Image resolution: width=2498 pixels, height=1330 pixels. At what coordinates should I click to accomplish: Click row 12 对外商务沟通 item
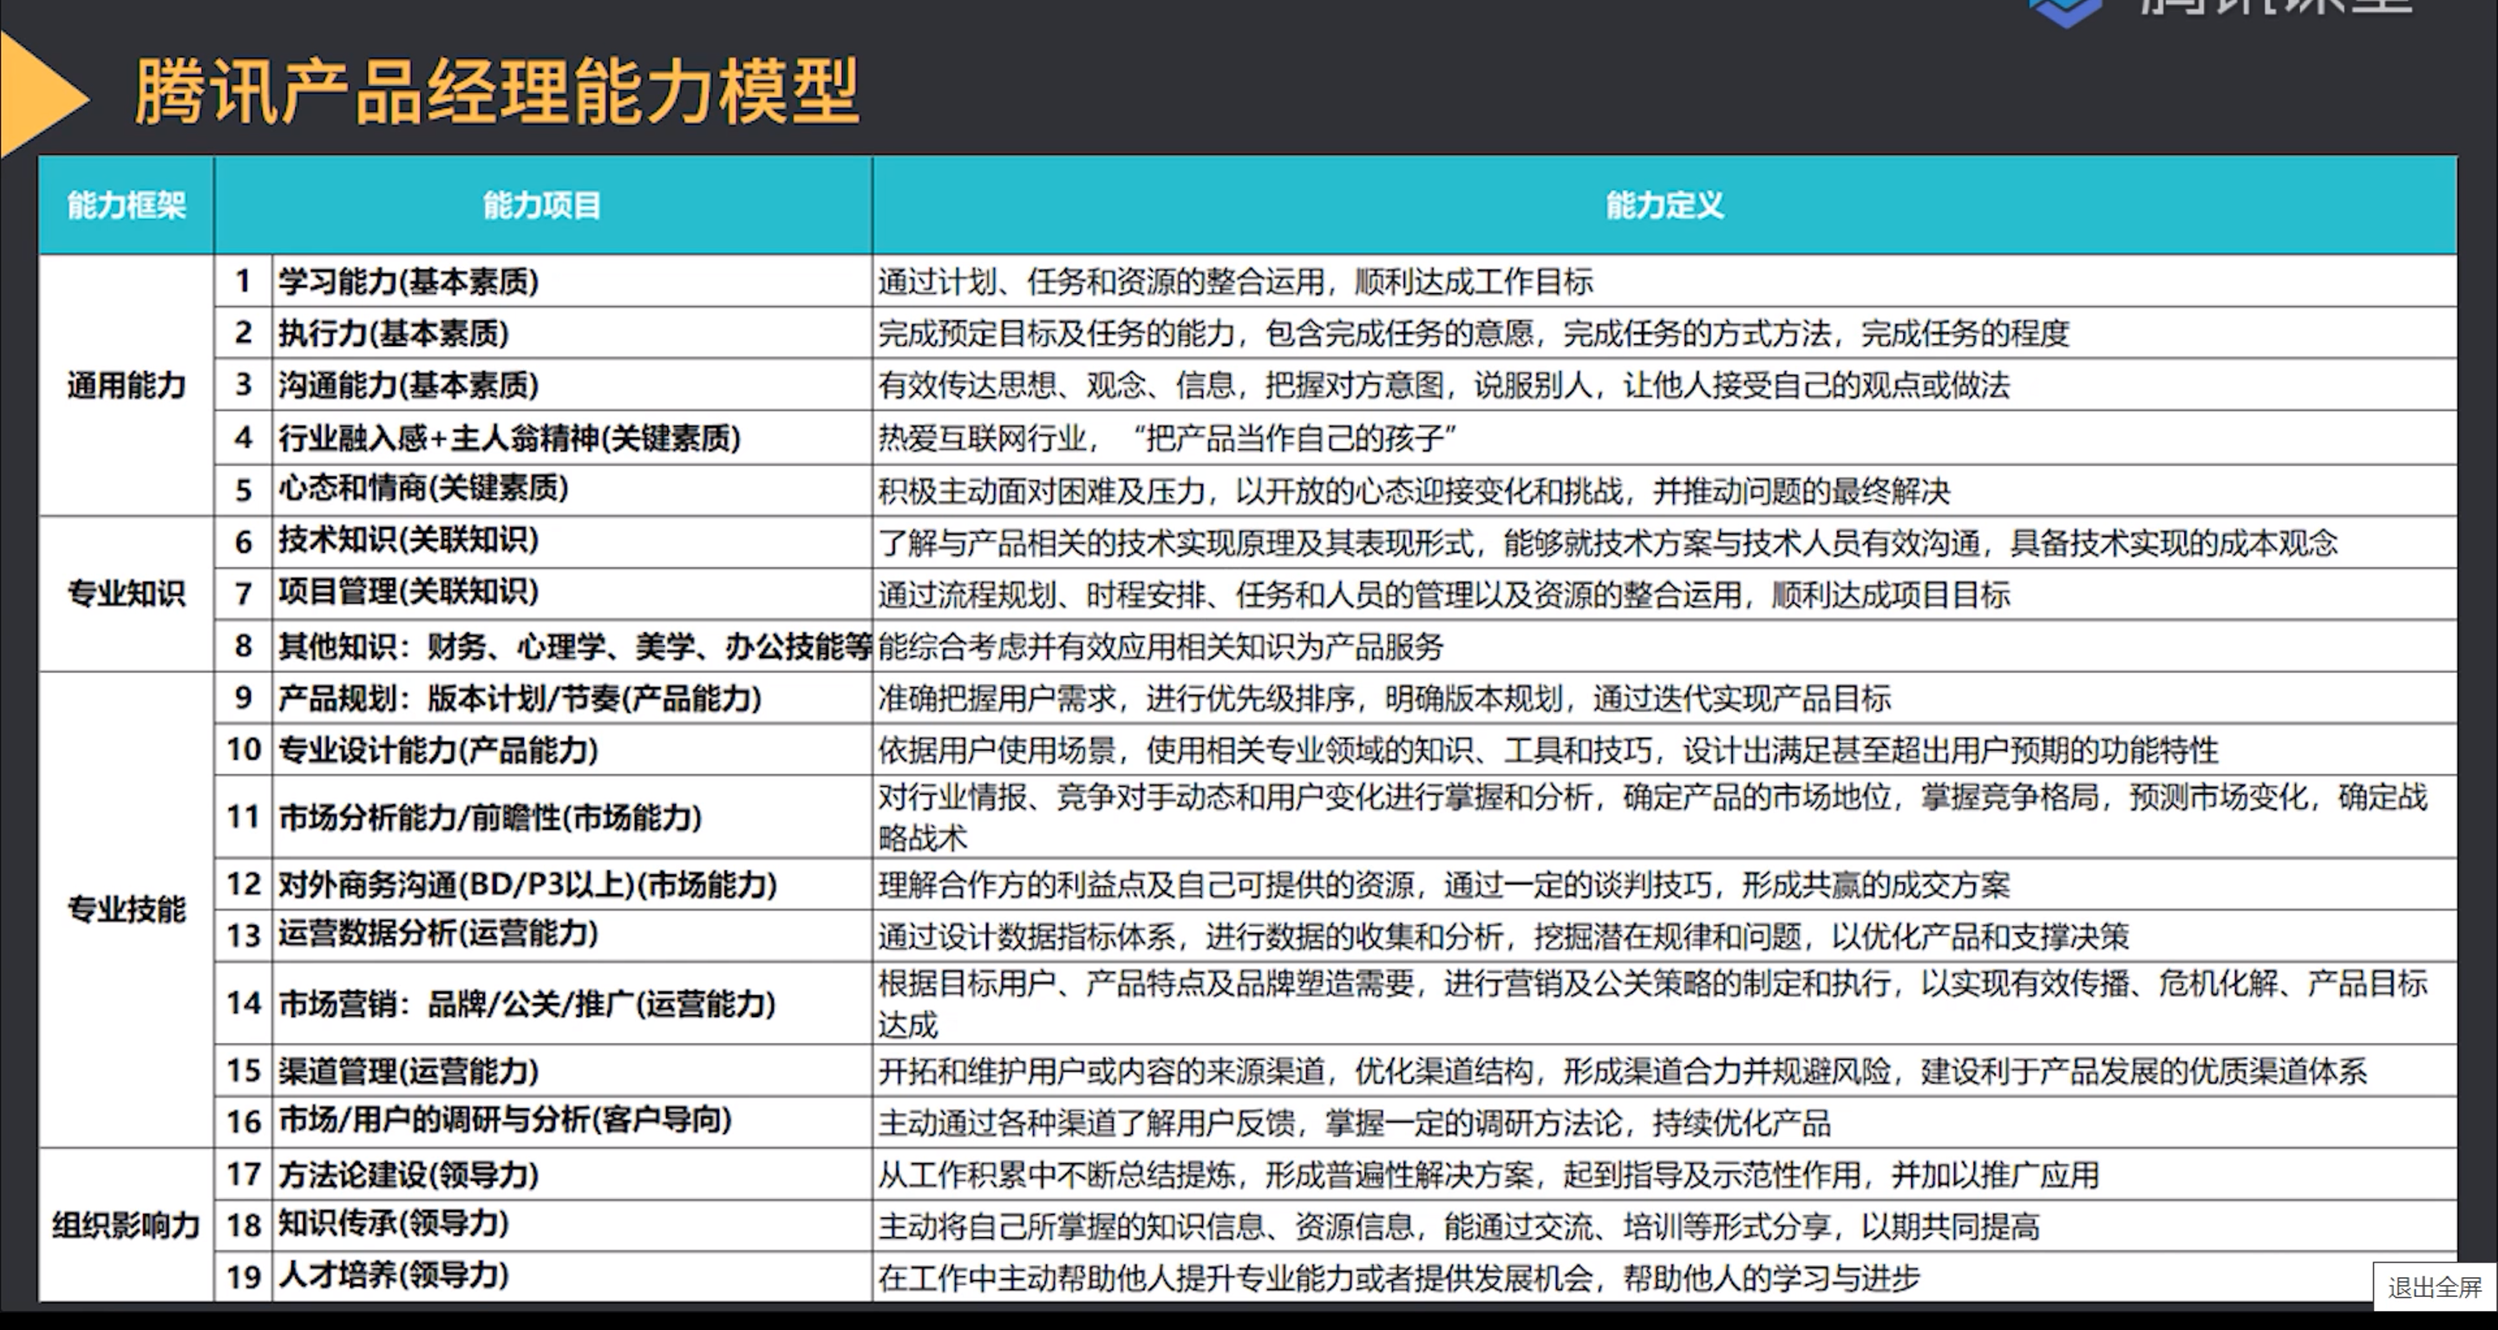pos(527,884)
